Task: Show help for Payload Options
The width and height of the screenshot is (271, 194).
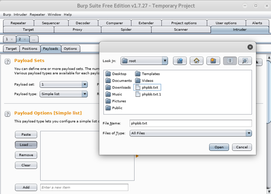Action: pyautogui.click(x=7, y=114)
